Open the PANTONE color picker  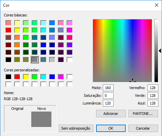[x=143, y=114]
